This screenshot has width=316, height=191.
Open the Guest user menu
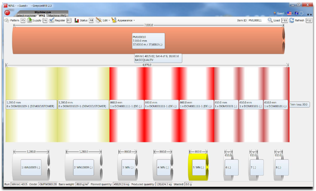[x=280, y=13]
